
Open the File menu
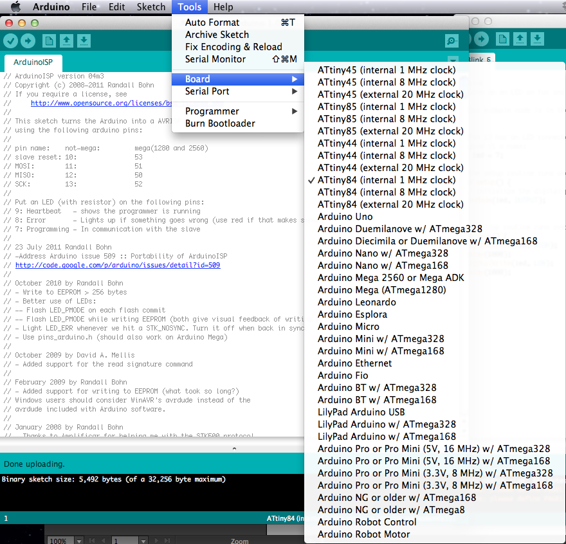89,7
